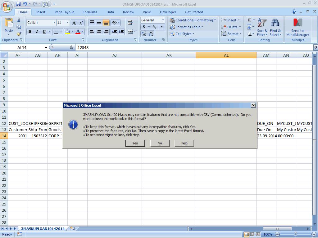Viewport: 318px width, 238px height.
Task: Open the General number format dropdown
Action: coord(163,20)
